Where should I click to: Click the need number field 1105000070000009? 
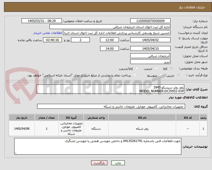[x=150, y=21]
